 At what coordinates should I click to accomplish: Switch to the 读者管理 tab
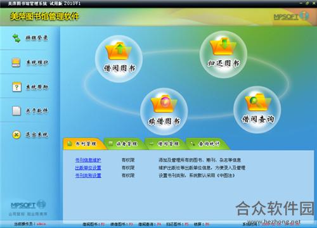click(125, 144)
